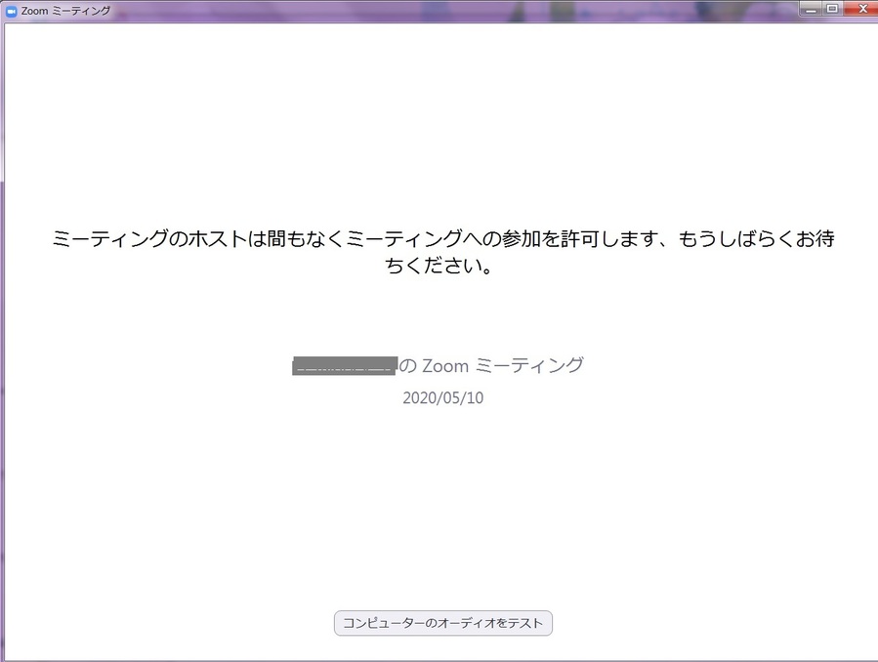The width and height of the screenshot is (878, 662).
Task: Close the Zoom meeting window
Action: click(x=860, y=9)
